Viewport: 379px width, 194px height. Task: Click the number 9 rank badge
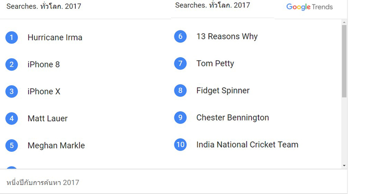click(x=180, y=117)
